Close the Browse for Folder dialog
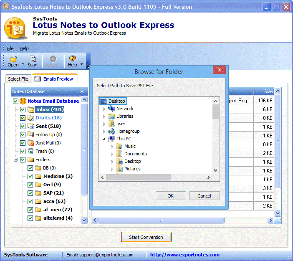 [x=220, y=70]
